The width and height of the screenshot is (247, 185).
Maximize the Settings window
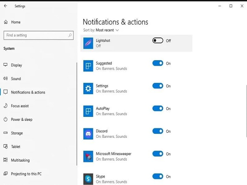pyautogui.click(x=231, y=6)
